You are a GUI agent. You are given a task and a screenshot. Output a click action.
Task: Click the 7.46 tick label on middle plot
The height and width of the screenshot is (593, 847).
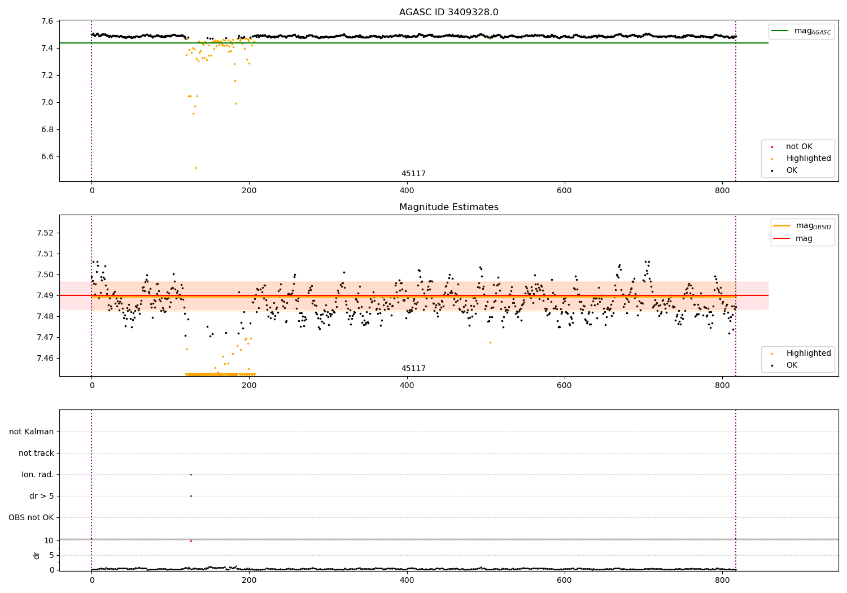click(x=45, y=359)
